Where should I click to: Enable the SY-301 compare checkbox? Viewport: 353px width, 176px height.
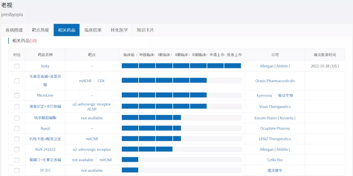[17, 170]
